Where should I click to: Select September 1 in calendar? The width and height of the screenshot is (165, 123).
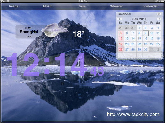[139, 28]
